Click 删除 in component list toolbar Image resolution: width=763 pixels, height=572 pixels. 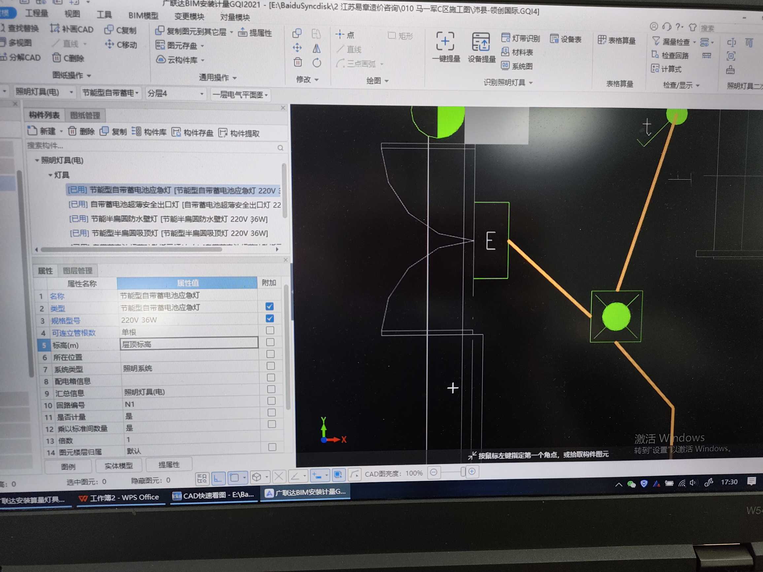81,131
